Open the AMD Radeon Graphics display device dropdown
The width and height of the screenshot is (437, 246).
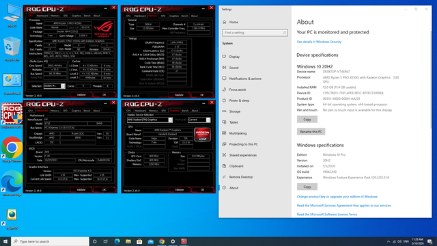[150, 120]
